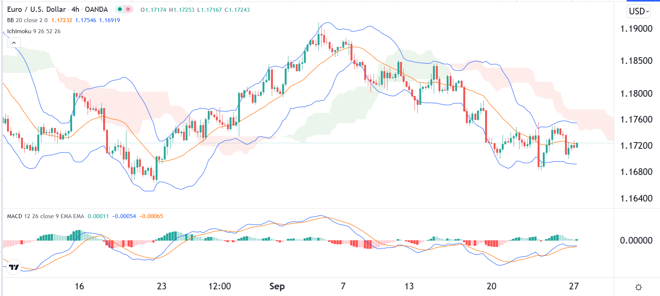Open chart settings via the gear icon
This screenshot has height=296, width=660.
tap(638, 287)
